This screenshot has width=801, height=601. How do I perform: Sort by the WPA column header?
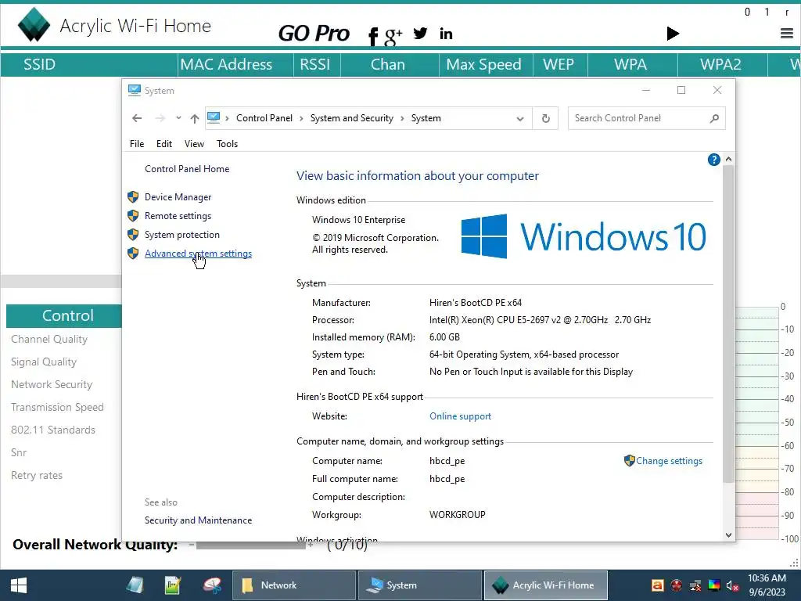coord(632,64)
